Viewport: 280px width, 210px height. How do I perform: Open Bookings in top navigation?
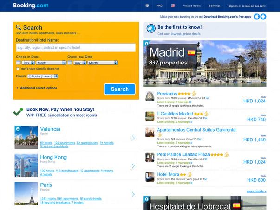(x=214, y=6)
